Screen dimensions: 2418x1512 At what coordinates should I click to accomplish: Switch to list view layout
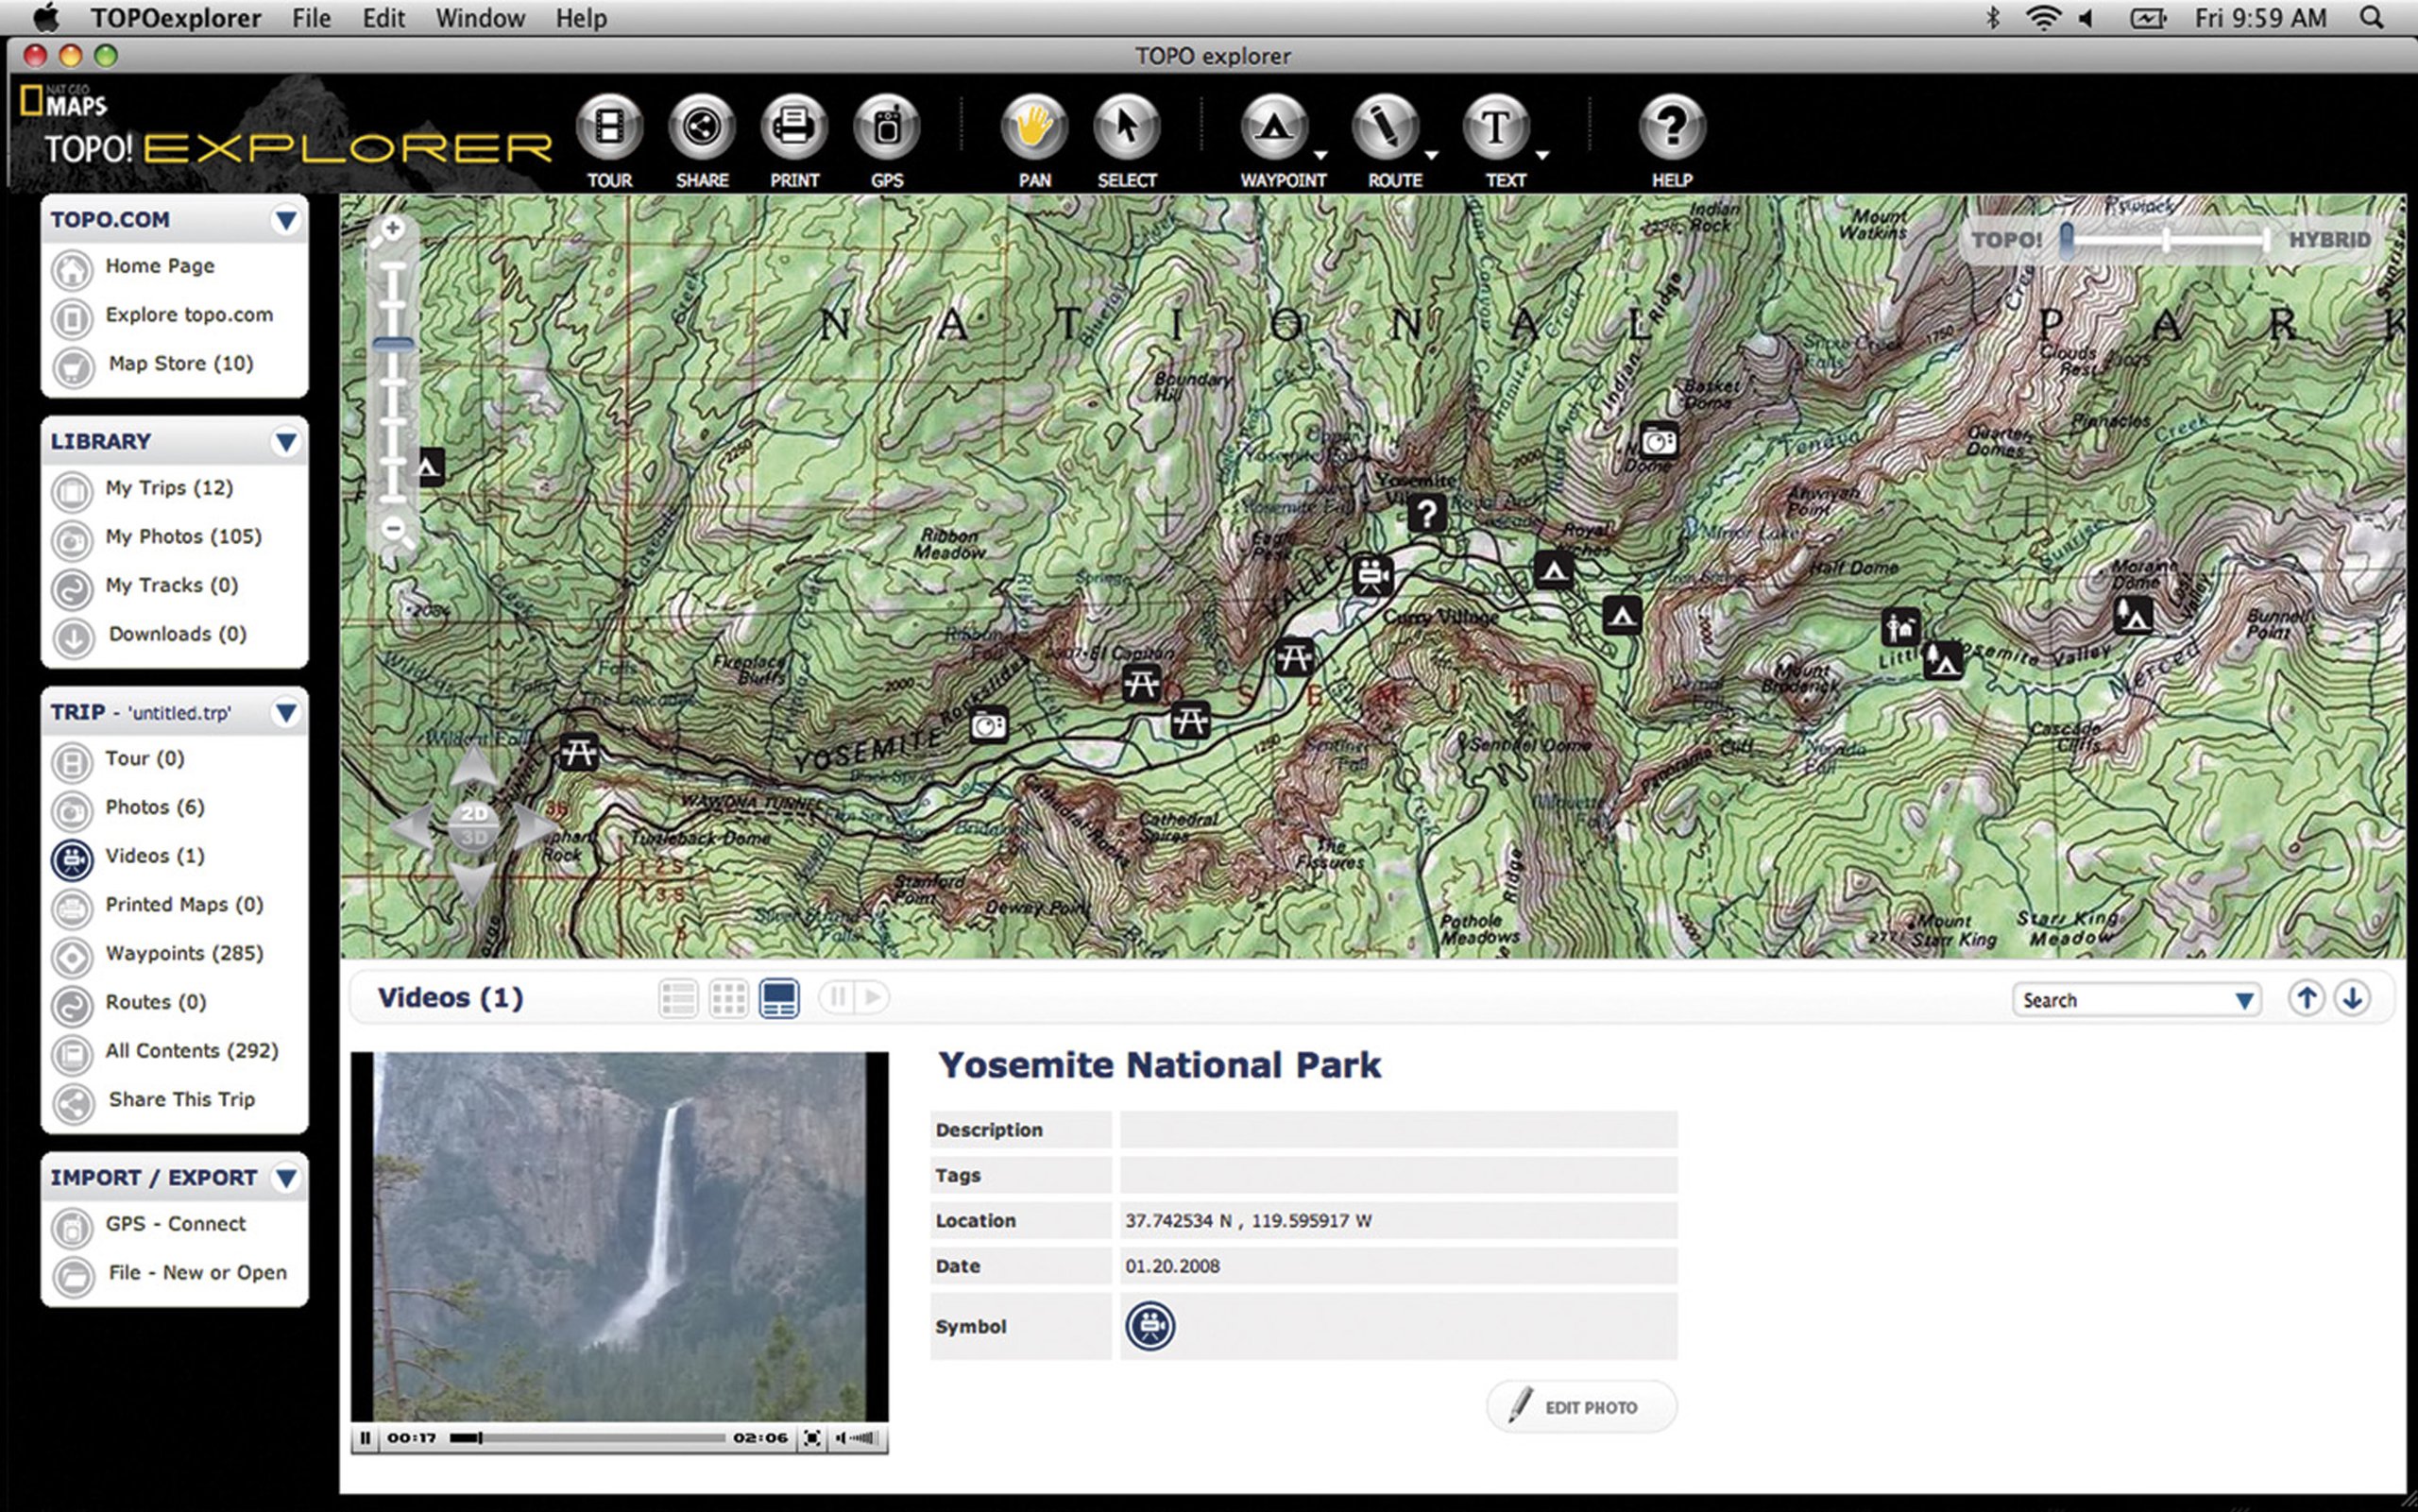678,998
